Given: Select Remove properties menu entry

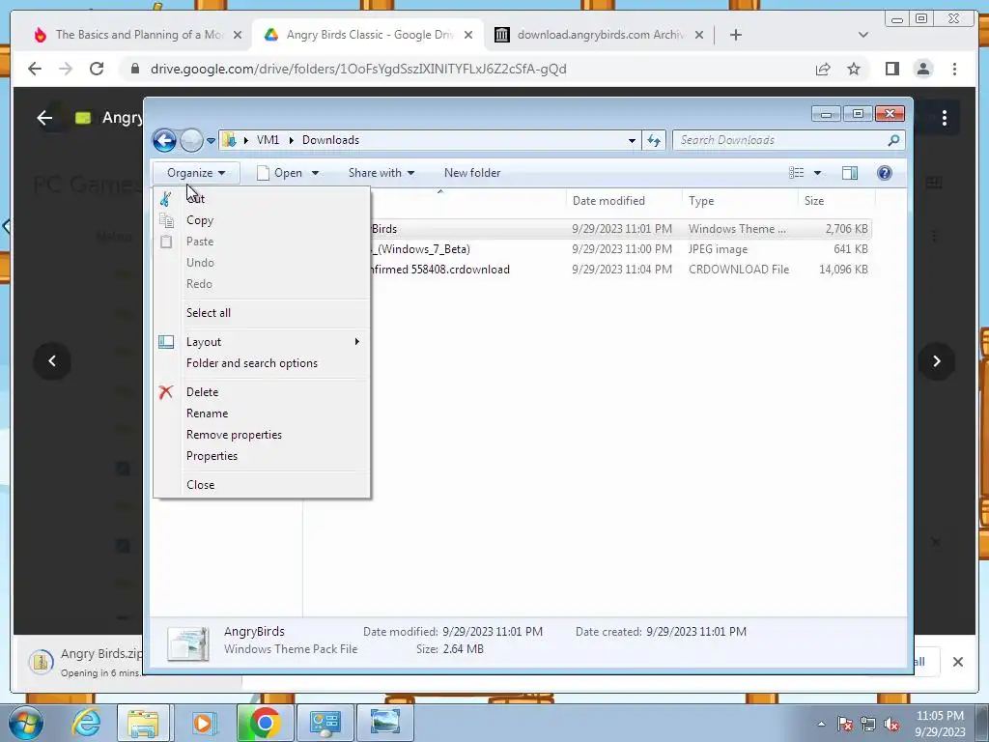Looking at the screenshot, I should (262, 435).
